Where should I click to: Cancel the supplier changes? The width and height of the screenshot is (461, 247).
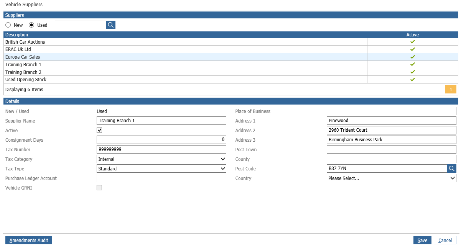tap(445, 240)
